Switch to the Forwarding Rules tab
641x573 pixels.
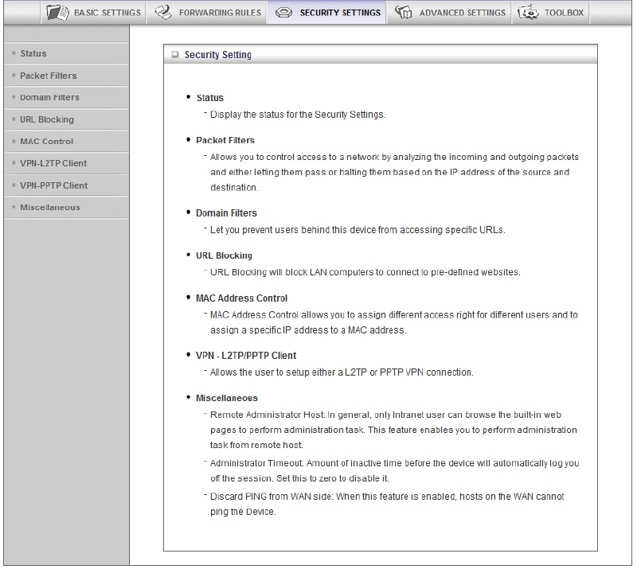pos(207,13)
